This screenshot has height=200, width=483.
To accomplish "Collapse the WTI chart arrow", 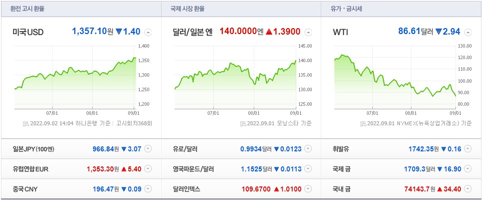I will coord(468,32).
